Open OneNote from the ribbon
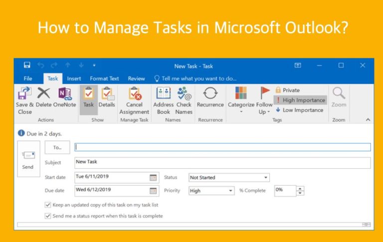The height and width of the screenshot is (242, 383). [65, 94]
